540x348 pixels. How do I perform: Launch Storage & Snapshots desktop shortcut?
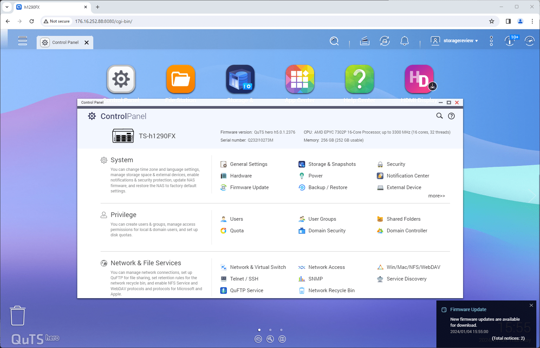coord(240,79)
